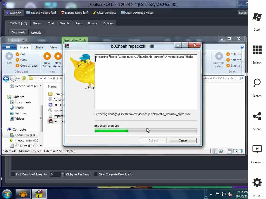
Task: Click the navigation pane scrollbar
Action: [41, 118]
